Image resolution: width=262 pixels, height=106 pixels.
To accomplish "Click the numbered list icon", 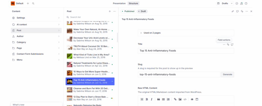I will pyautogui.click(x=168, y=99).
